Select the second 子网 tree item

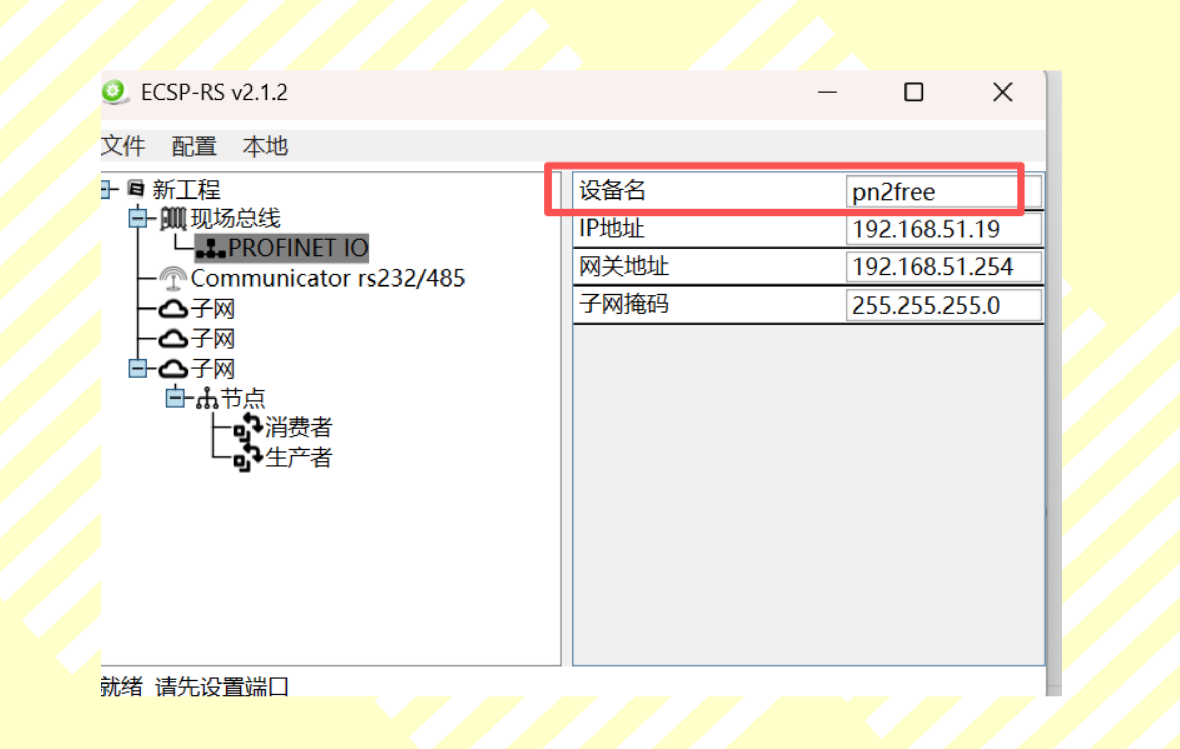[x=213, y=339]
